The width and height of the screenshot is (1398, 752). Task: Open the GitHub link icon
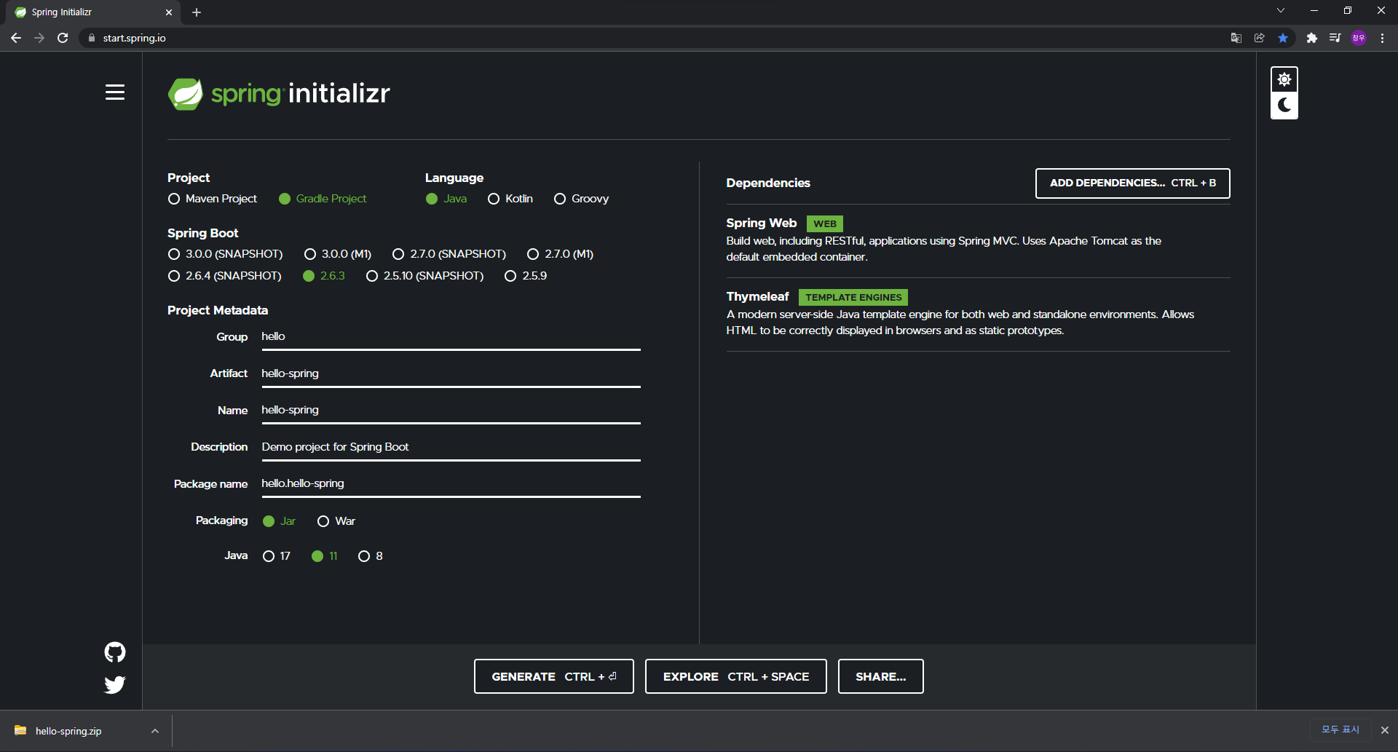point(115,652)
